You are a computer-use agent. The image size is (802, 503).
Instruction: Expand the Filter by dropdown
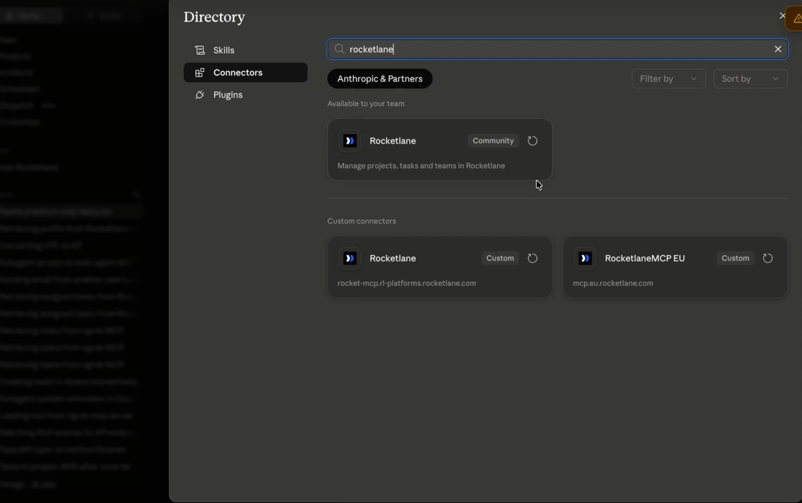[668, 78]
